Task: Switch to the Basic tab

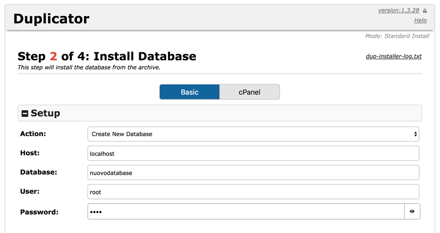Action: 190,92
